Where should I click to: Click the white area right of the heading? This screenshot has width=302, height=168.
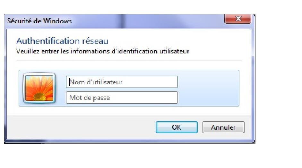pos(177,41)
